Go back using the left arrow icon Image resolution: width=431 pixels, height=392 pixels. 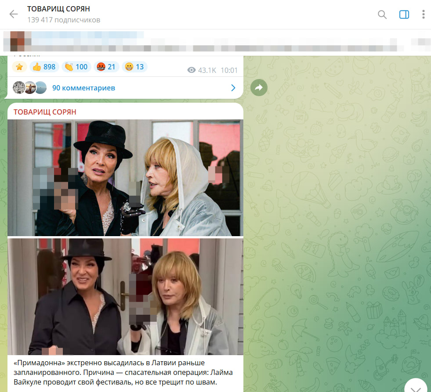pyautogui.click(x=13, y=14)
